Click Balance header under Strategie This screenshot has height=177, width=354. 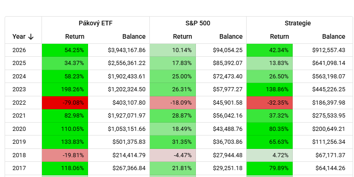[334, 36]
